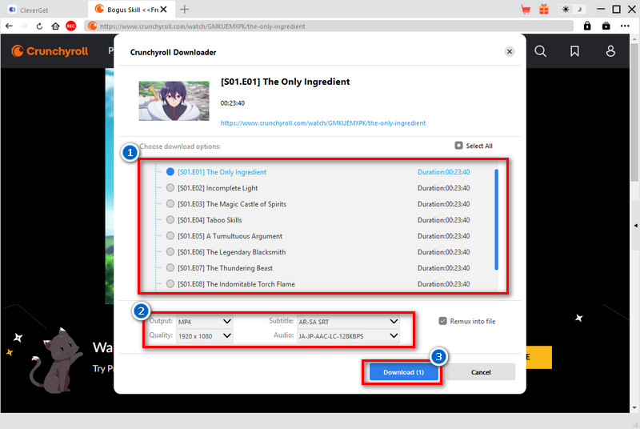Open the Output format MP4 dropdown

point(205,322)
